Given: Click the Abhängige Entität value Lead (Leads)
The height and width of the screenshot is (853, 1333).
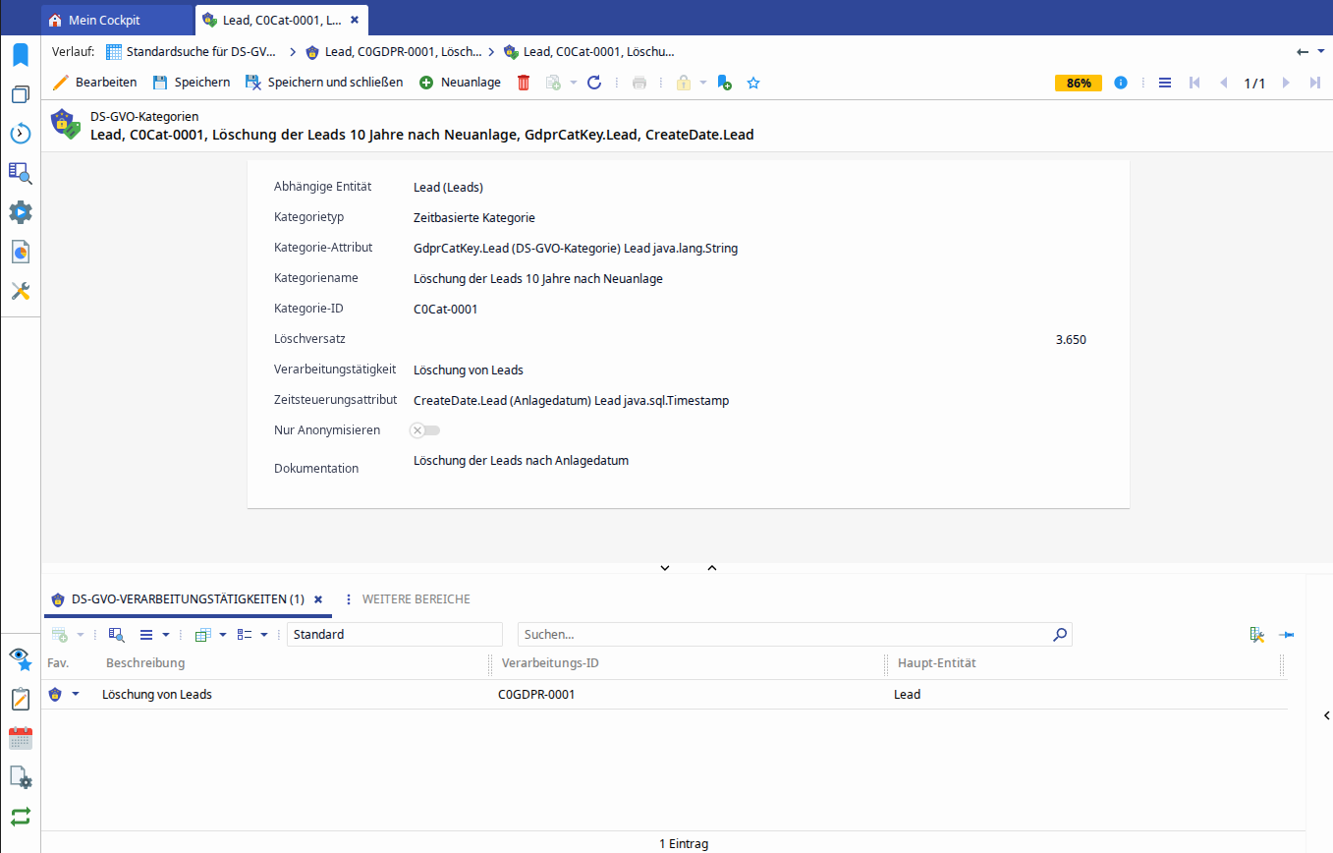Looking at the screenshot, I should coord(448,187).
